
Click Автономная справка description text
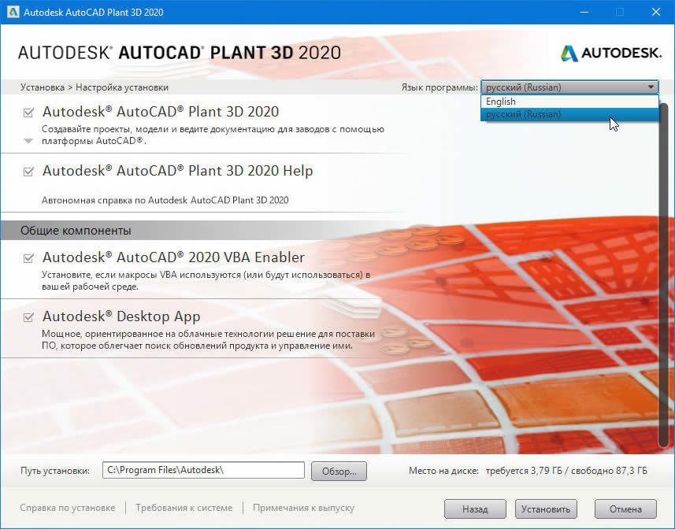point(165,200)
